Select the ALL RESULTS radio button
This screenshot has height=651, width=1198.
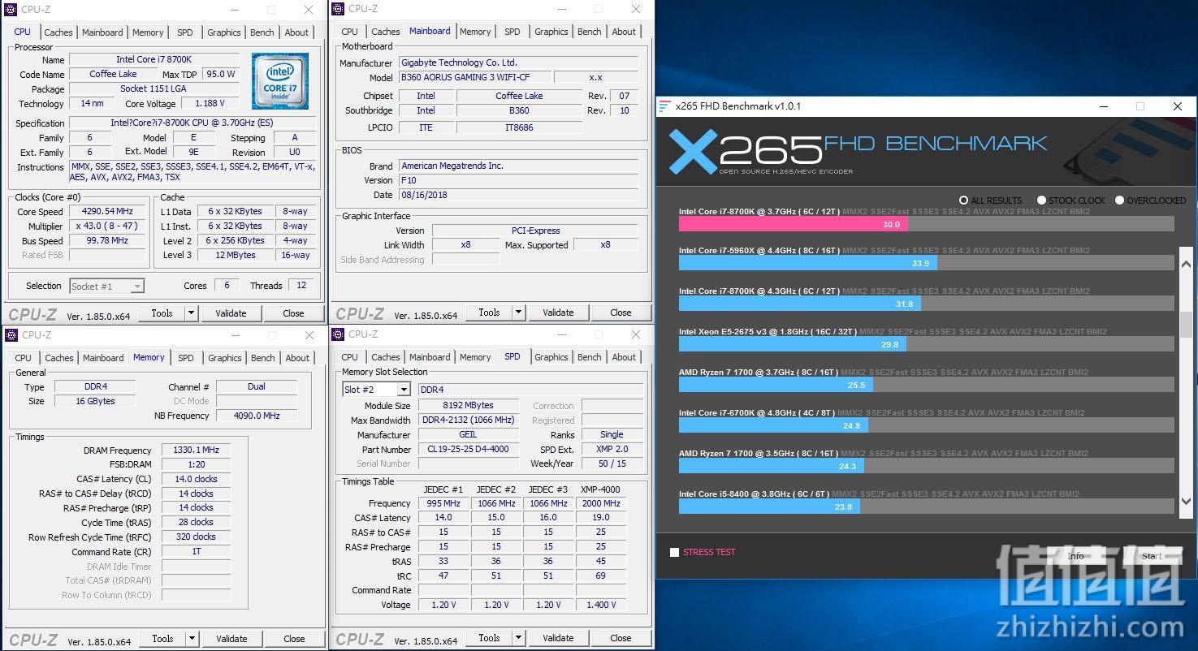click(x=963, y=200)
